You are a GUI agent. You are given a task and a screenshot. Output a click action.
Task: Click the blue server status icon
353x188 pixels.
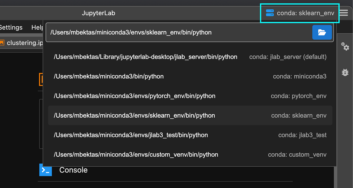270,13
